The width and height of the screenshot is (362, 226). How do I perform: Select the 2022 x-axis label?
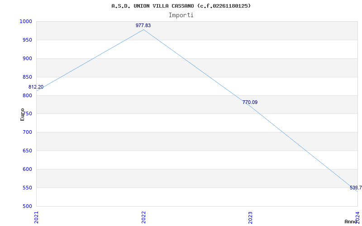pos(143,217)
